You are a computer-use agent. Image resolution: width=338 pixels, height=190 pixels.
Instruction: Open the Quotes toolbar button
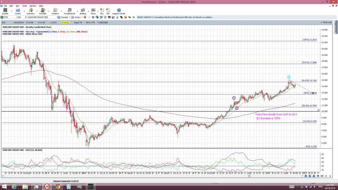pyautogui.click(x=5, y=11)
